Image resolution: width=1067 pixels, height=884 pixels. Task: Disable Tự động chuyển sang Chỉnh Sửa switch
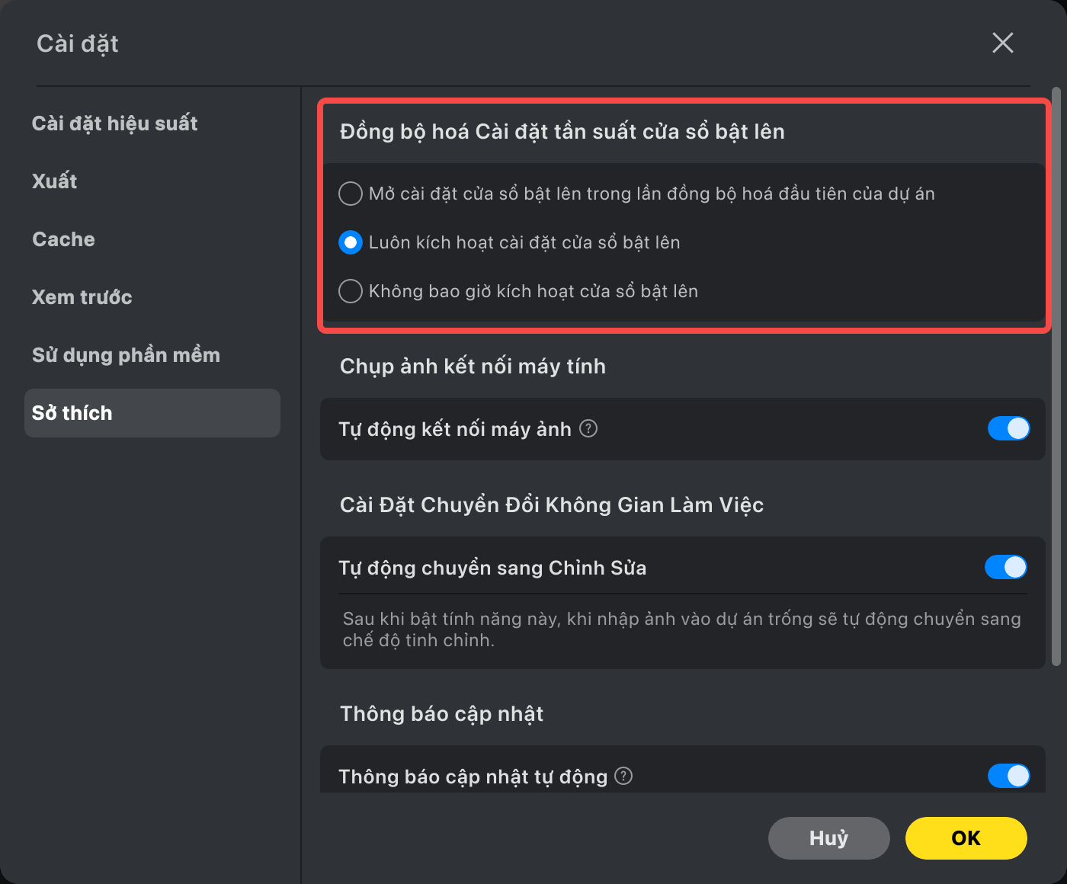pos(1006,567)
